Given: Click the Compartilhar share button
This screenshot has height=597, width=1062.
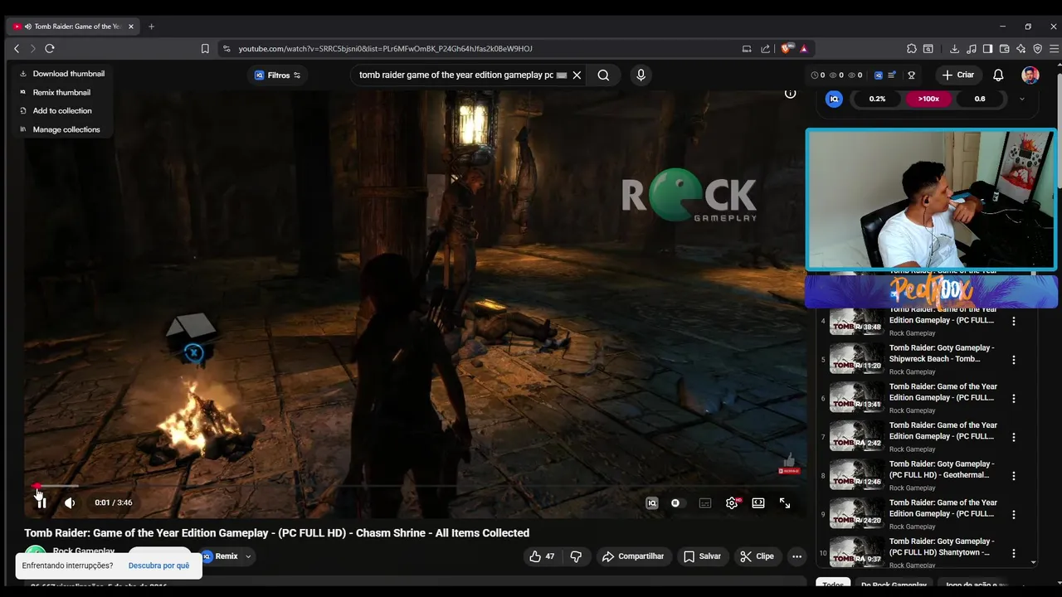Looking at the screenshot, I should [x=633, y=556].
